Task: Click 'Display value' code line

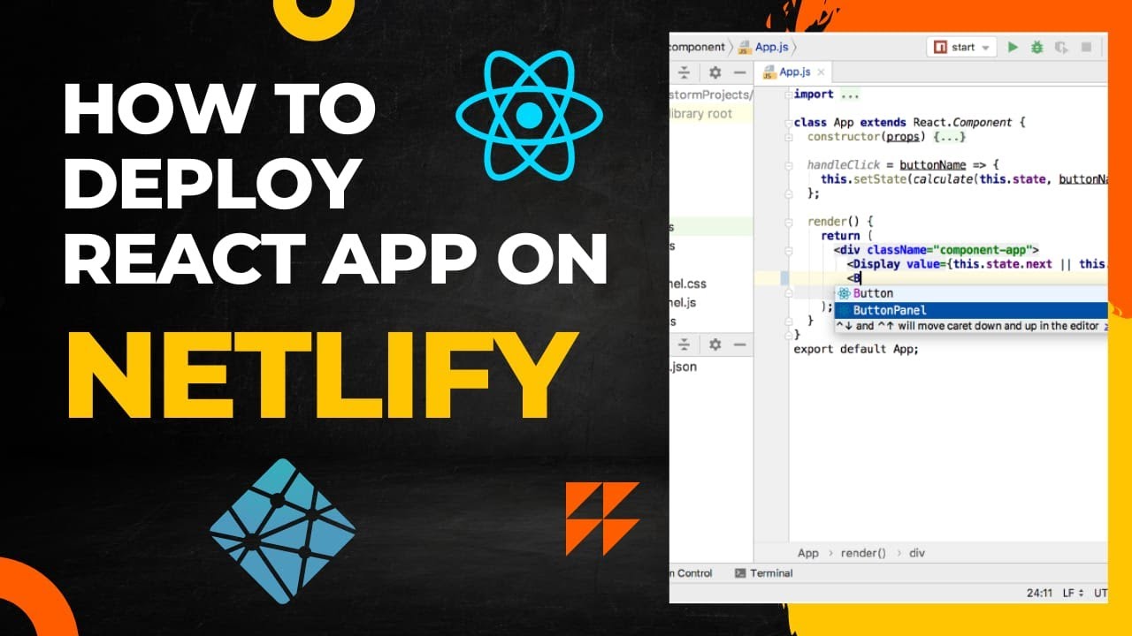Action: pyautogui.click(x=976, y=264)
